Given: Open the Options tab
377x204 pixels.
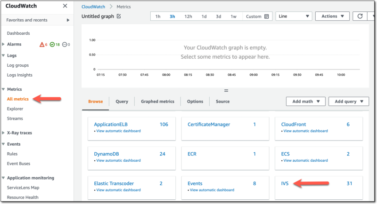Looking at the screenshot, I should point(195,102).
